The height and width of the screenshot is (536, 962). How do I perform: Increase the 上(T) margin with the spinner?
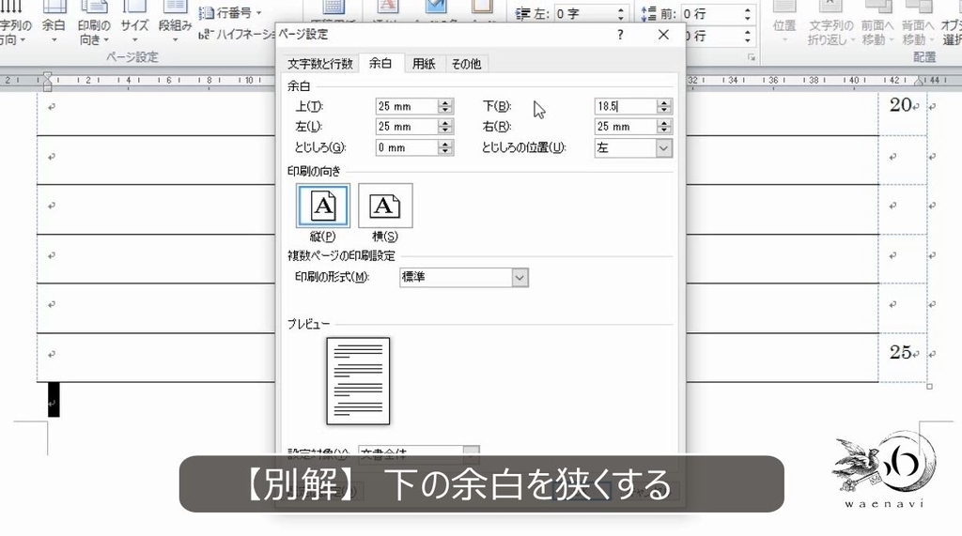point(446,102)
